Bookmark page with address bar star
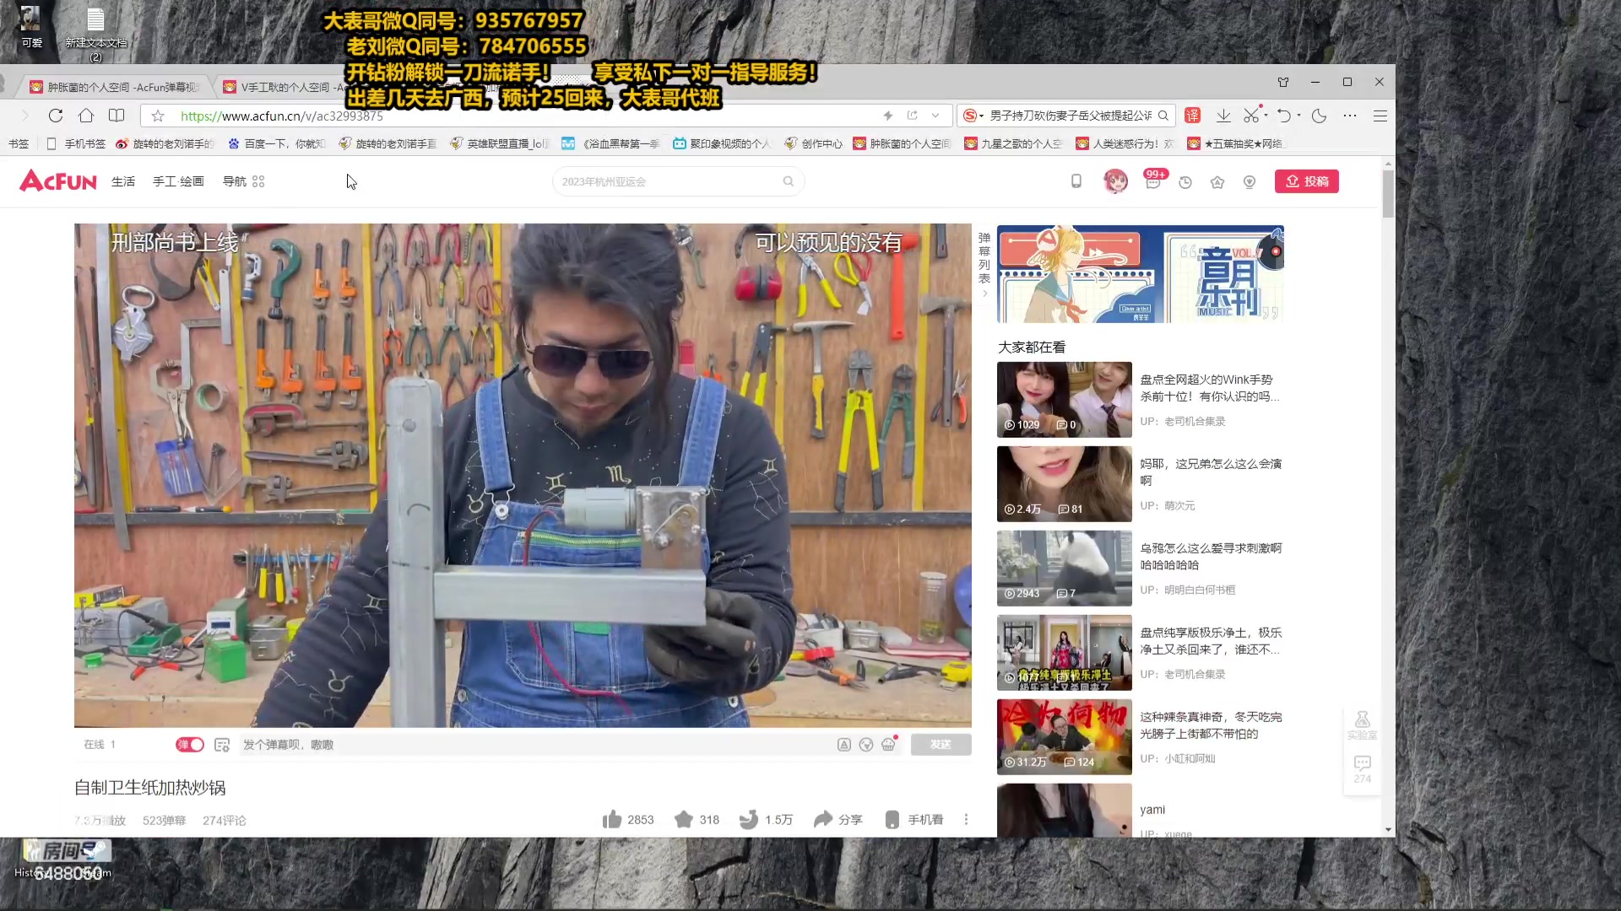The height and width of the screenshot is (911, 1621). 158,116
